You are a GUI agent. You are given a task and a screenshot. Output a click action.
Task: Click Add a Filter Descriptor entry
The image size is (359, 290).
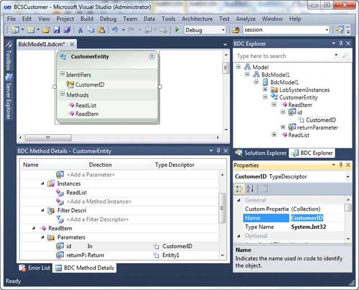[98, 219]
